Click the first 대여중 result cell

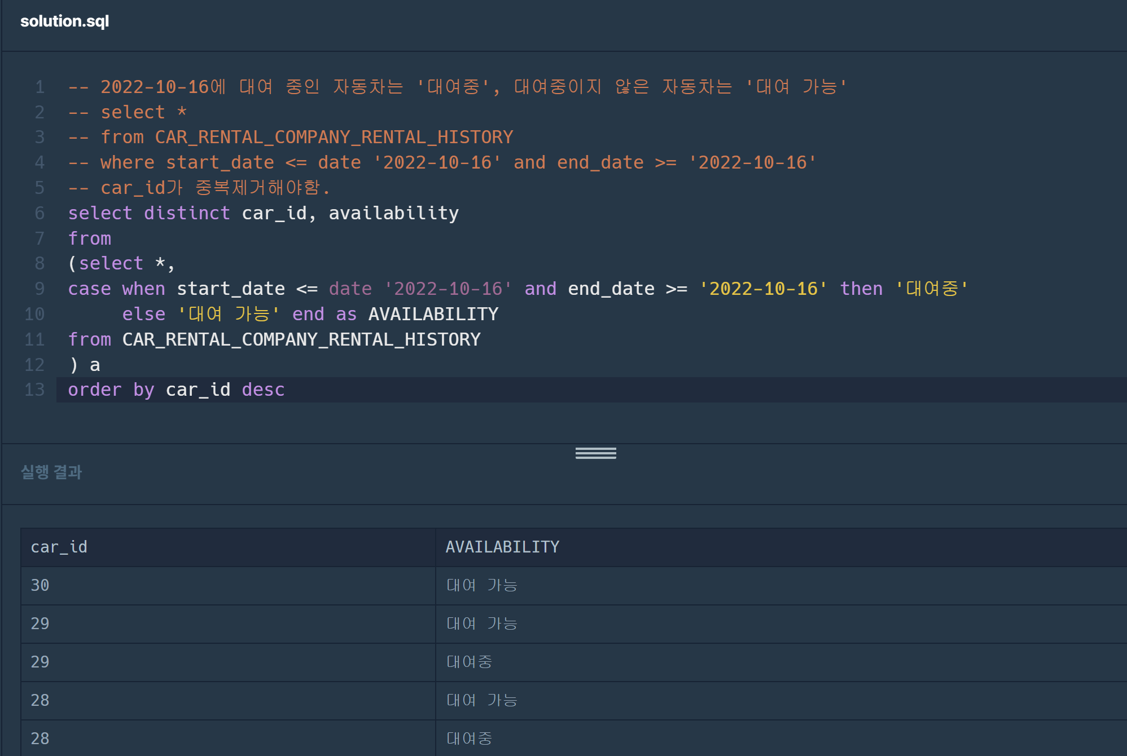click(469, 662)
